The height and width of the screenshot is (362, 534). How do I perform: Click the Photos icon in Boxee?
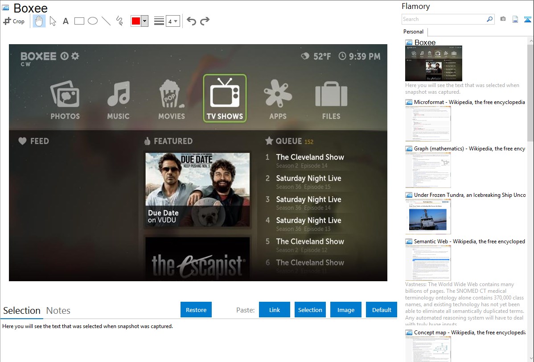65,94
